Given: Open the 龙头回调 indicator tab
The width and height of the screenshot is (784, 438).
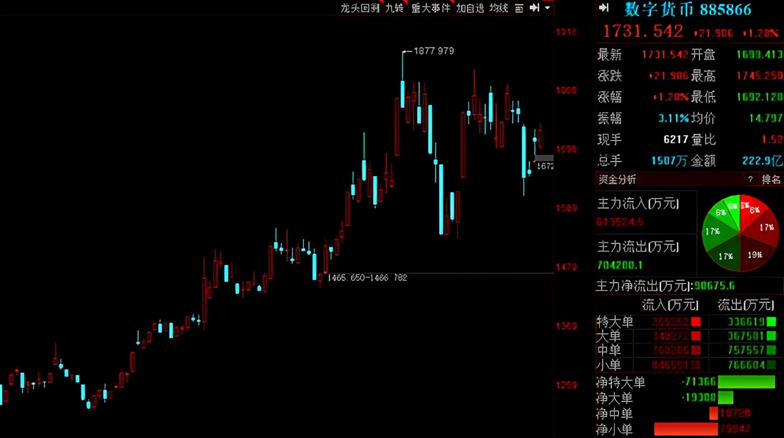Looking at the screenshot, I should (x=360, y=8).
